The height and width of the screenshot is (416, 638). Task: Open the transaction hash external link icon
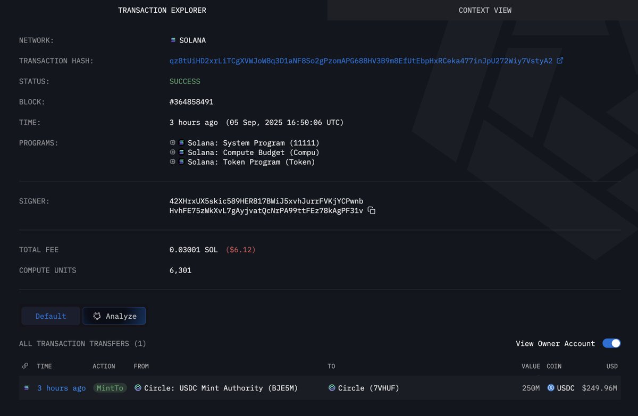[x=560, y=61]
